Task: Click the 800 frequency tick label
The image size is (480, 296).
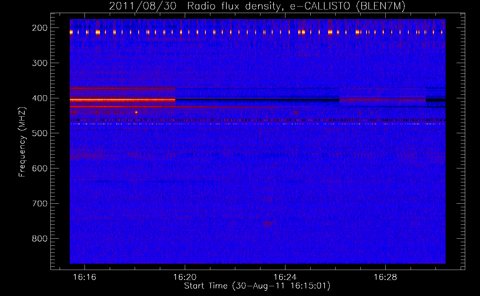Action: pyautogui.click(x=39, y=239)
